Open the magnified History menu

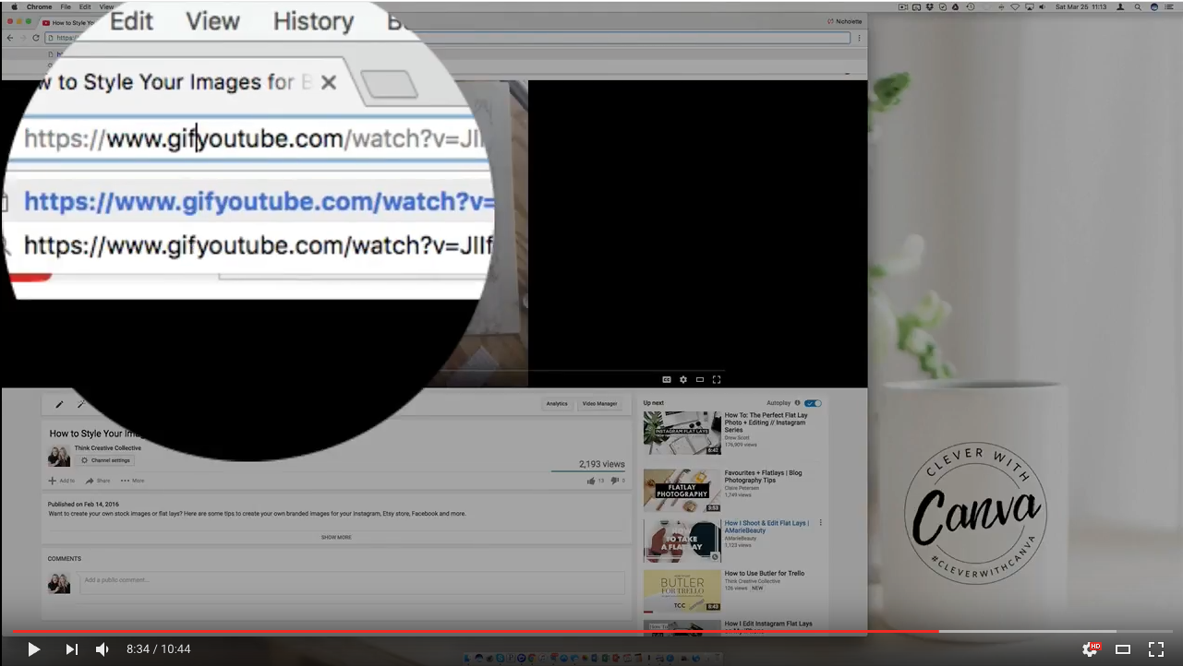[x=313, y=21]
